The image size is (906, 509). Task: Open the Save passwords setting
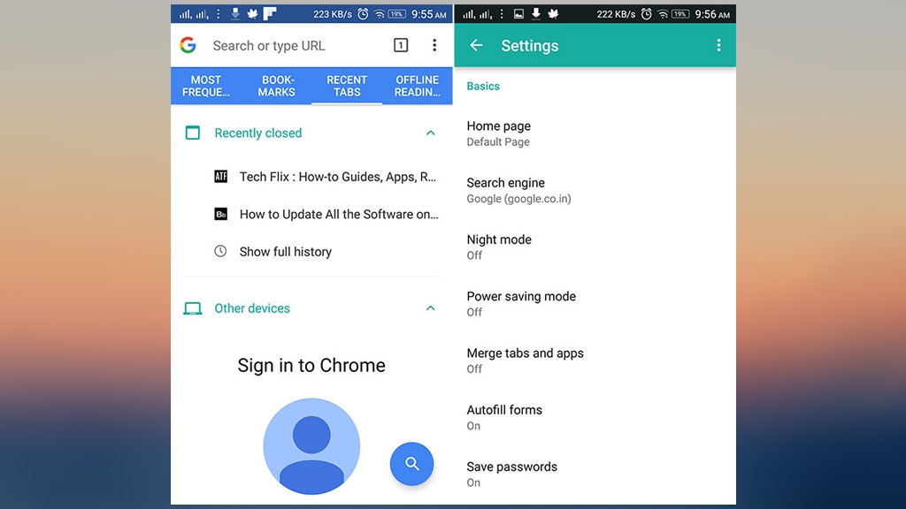pos(595,474)
